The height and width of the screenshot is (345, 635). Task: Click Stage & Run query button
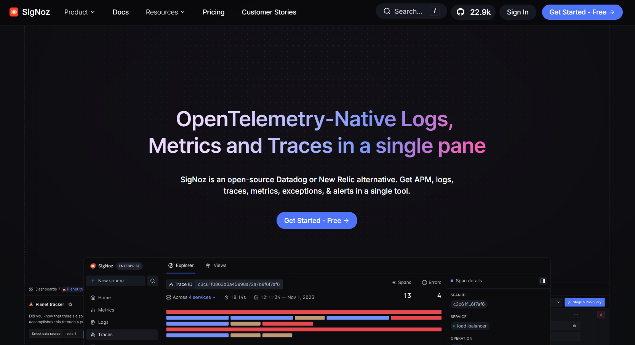(584, 302)
